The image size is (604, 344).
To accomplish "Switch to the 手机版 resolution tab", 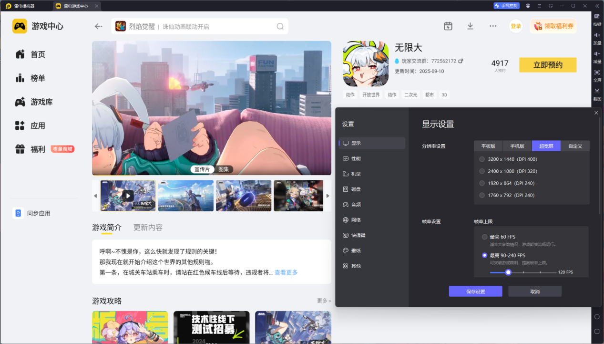I will click(517, 146).
